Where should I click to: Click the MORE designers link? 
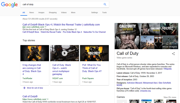point(119,85)
